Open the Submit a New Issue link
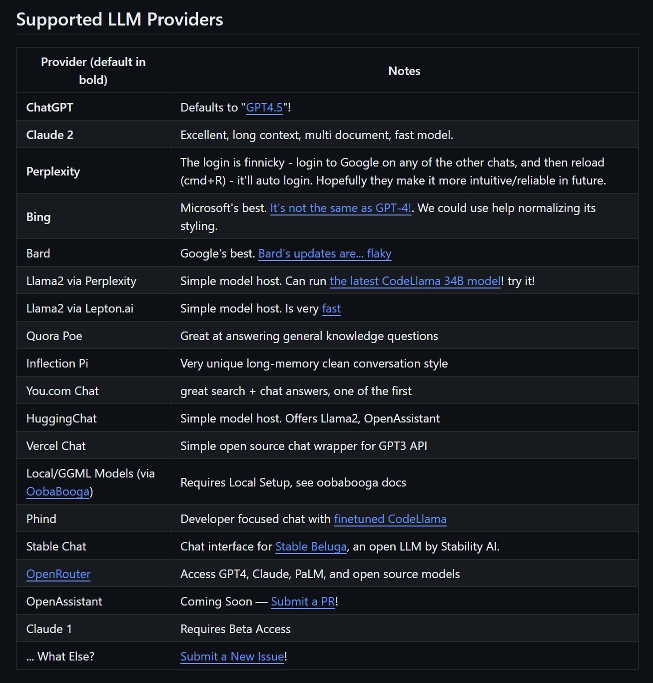Viewport: 653px width, 683px height. pyautogui.click(x=232, y=656)
